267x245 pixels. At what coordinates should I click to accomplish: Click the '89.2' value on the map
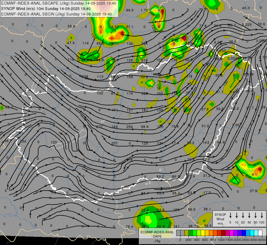coord(160,177)
